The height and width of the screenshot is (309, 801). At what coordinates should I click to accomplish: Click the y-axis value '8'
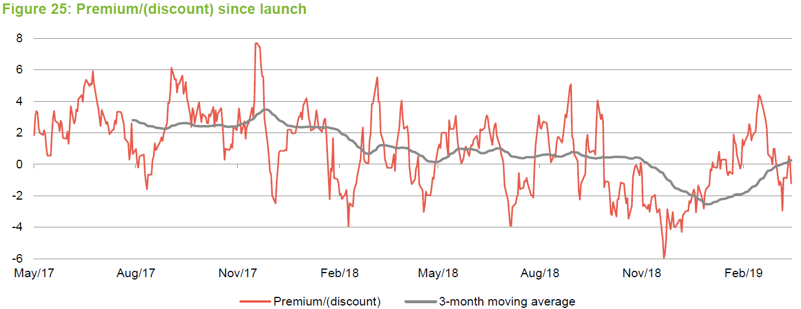pyautogui.click(x=19, y=38)
